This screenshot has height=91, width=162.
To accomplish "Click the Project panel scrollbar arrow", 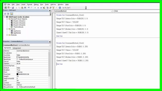I will (50, 14).
